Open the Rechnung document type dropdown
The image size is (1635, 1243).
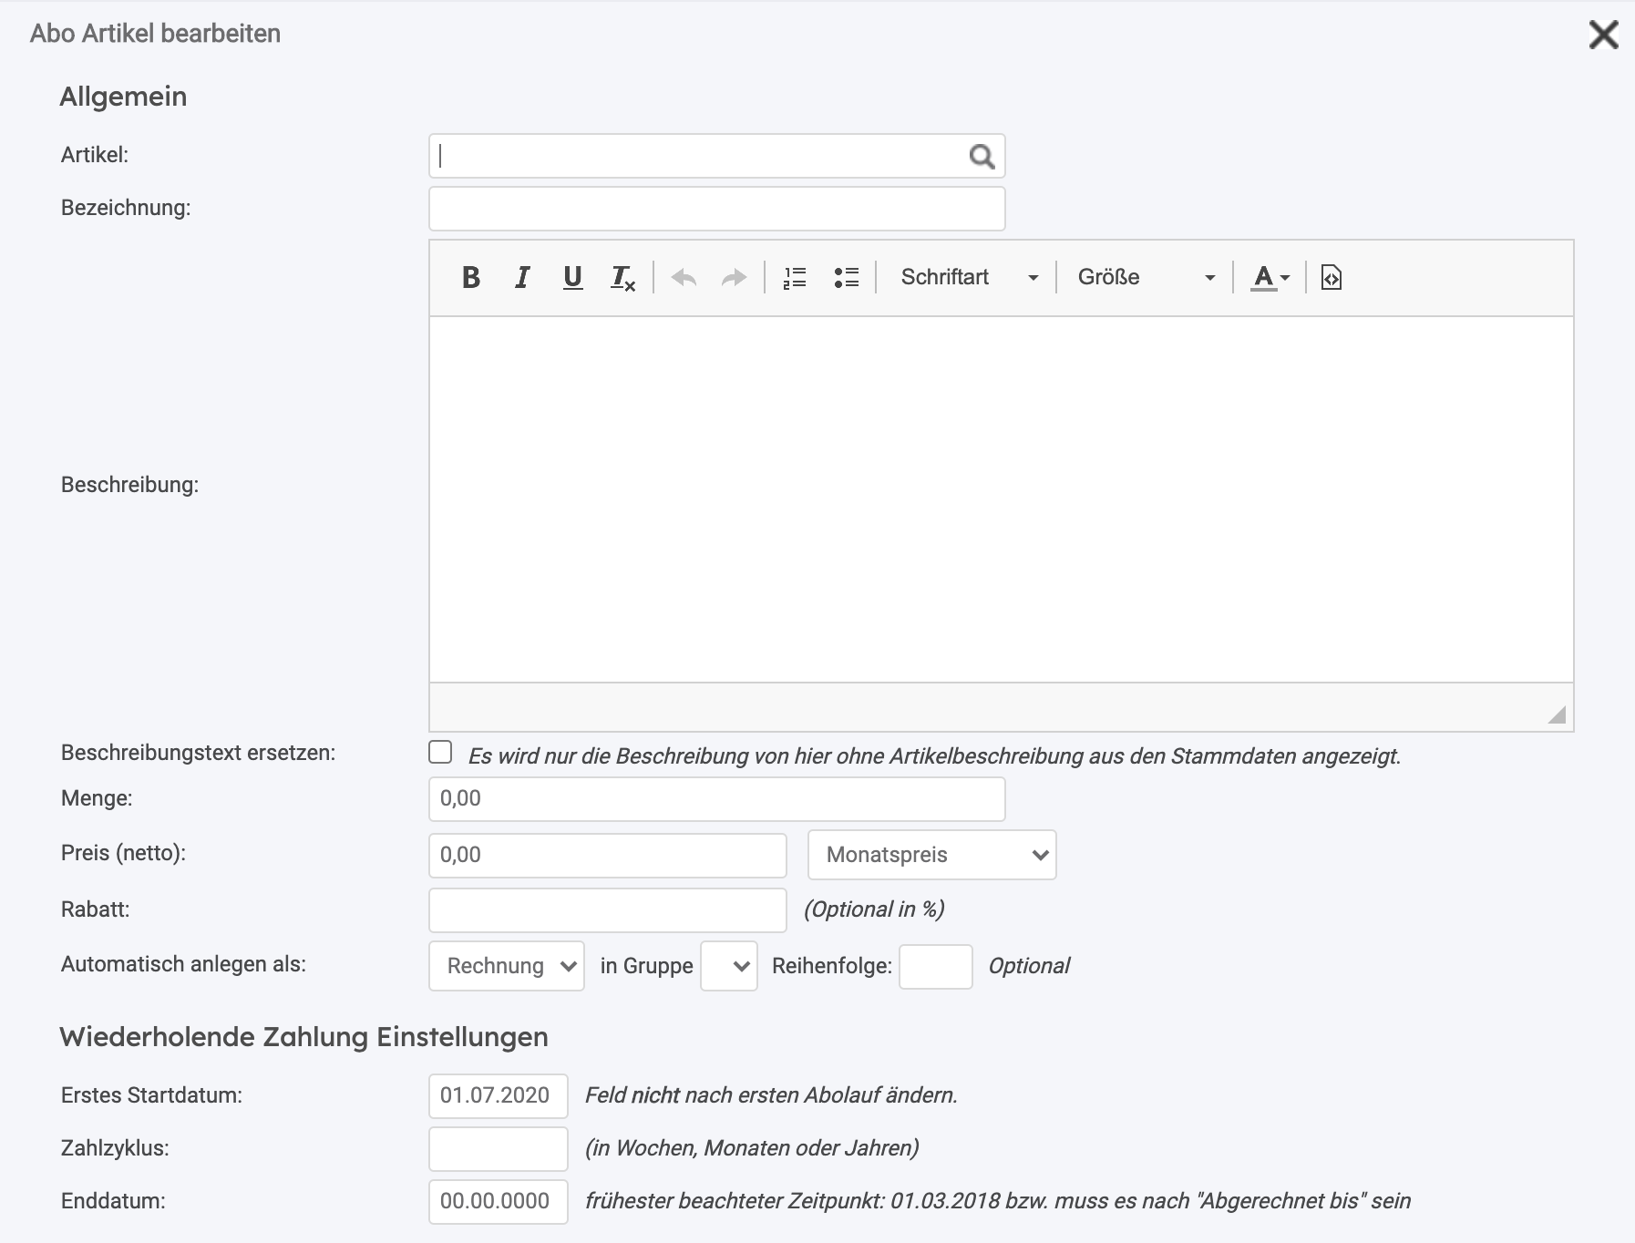pyautogui.click(x=507, y=966)
